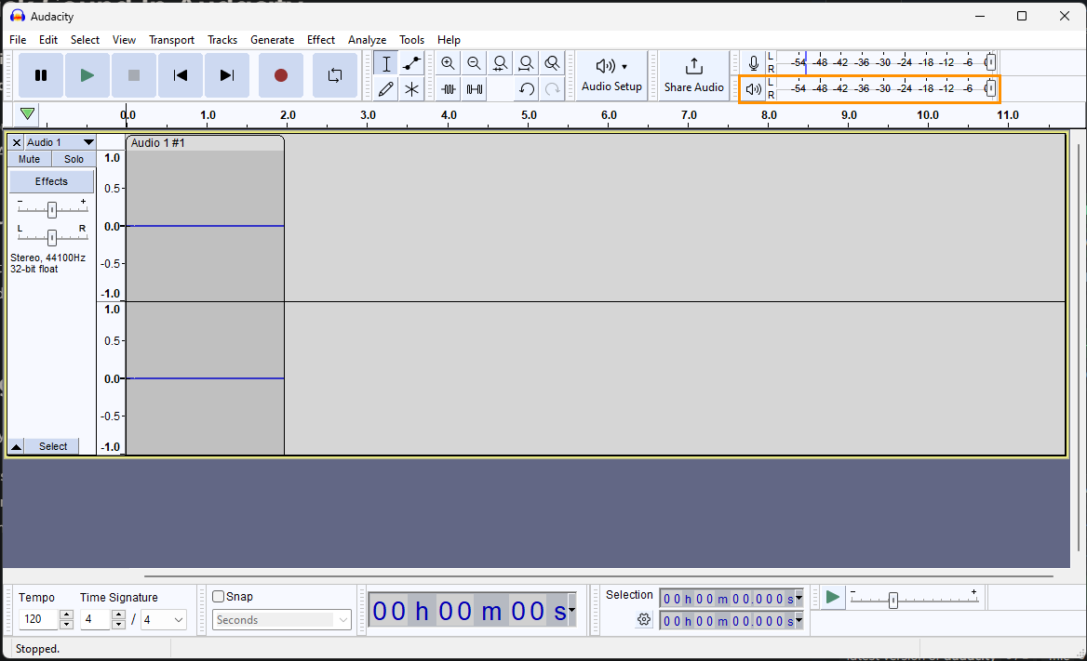Open the Help menu
The height and width of the screenshot is (661, 1087).
pos(449,39)
